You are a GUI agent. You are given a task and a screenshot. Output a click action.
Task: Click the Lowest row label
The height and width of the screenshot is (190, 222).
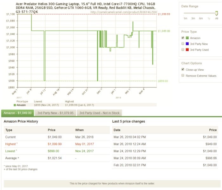(x=11, y=151)
